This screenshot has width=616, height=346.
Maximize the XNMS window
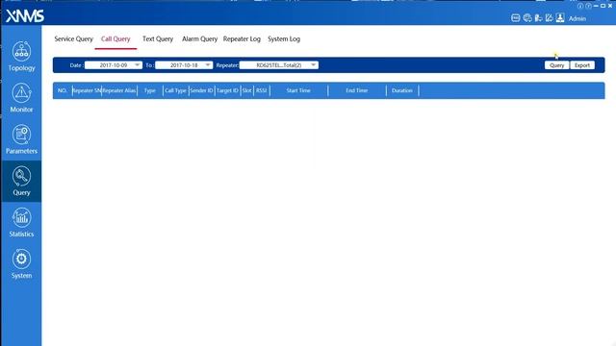603,6
